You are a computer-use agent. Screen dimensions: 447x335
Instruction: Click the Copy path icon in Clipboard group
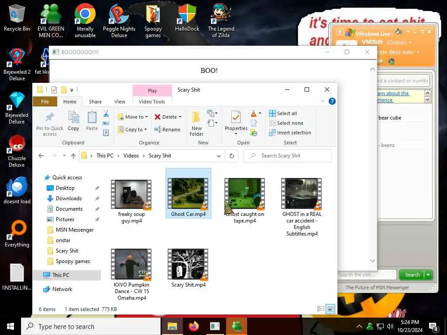pyautogui.click(x=106, y=123)
